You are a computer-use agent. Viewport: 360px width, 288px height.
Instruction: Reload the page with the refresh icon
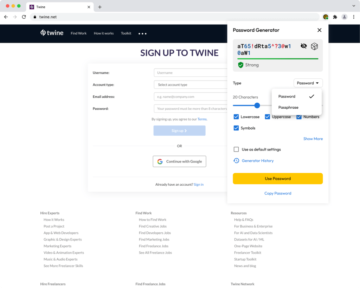click(x=24, y=17)
